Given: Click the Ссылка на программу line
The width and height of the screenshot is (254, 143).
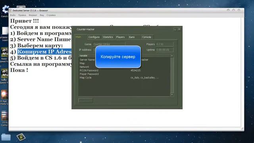Looking at the screenshot, I should point(41,64).
